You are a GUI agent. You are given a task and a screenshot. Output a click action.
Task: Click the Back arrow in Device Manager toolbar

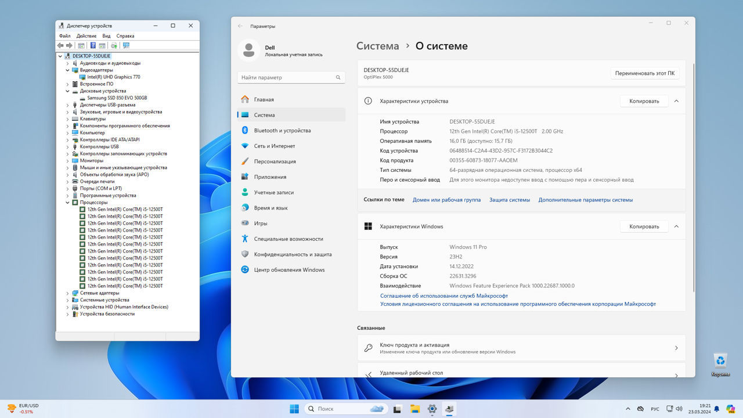click(x=60, y=45)
